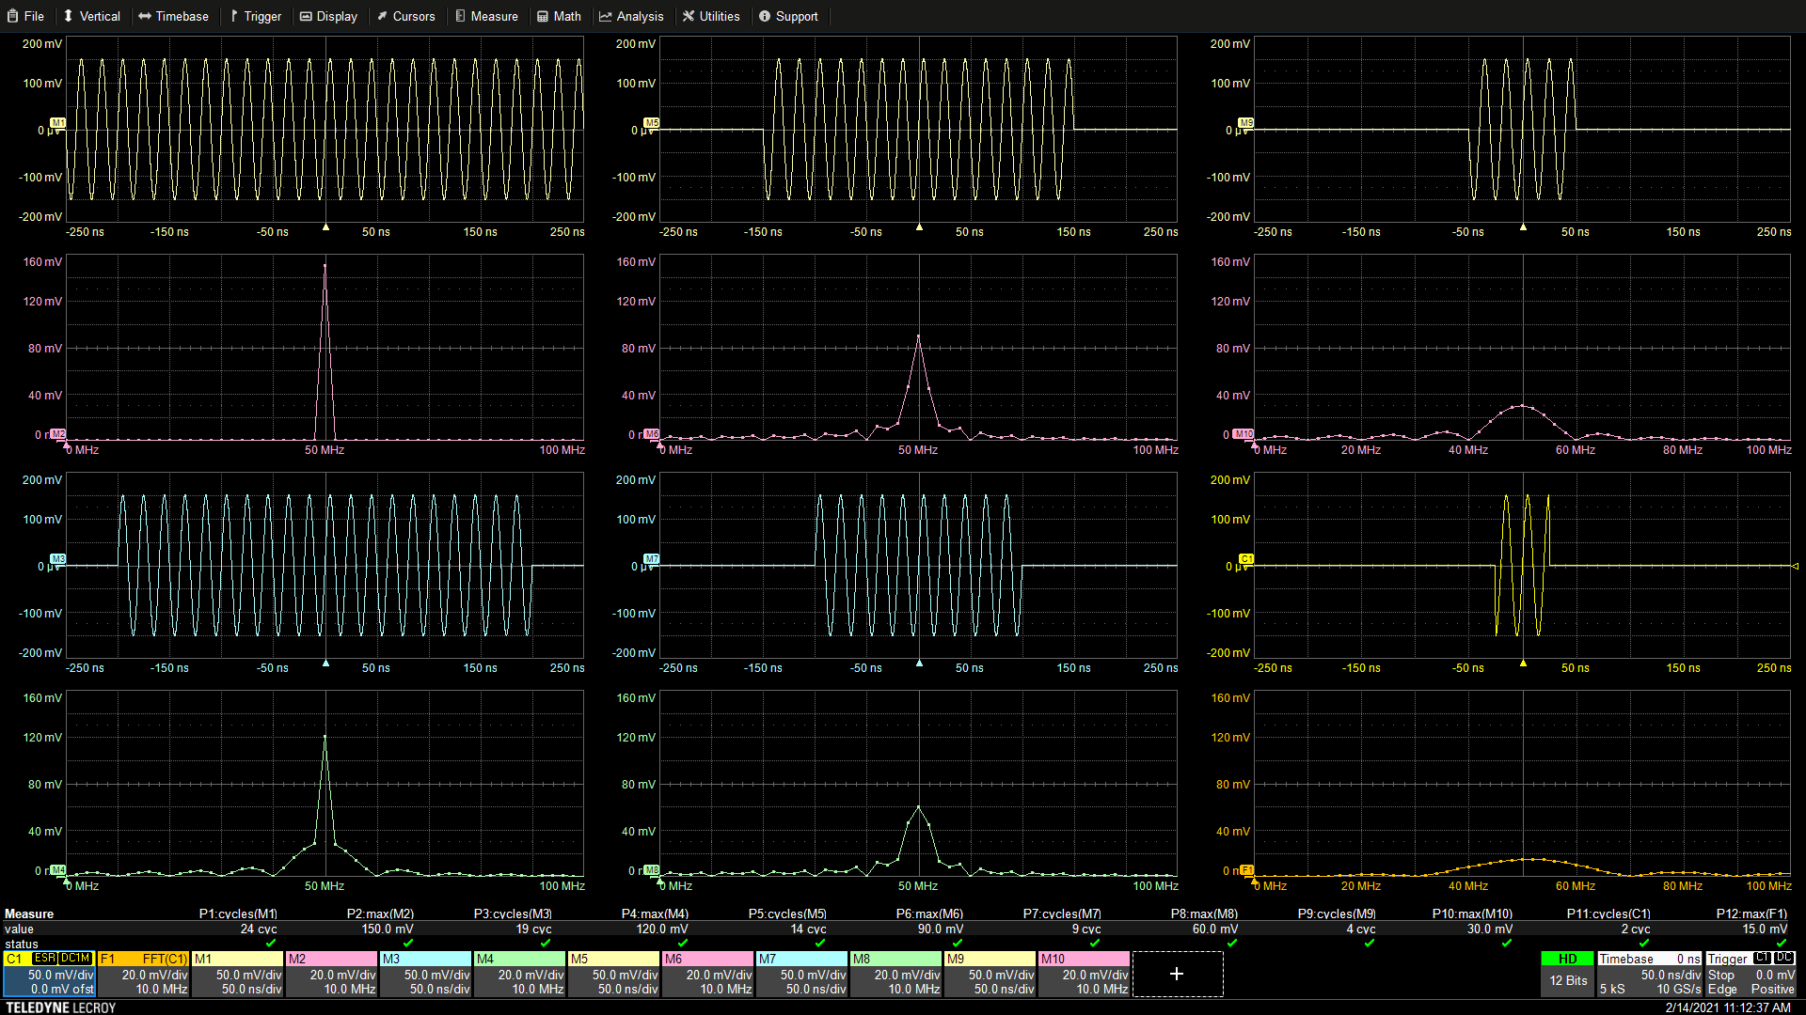Open the Analysis menu

[x=631, y=16]
